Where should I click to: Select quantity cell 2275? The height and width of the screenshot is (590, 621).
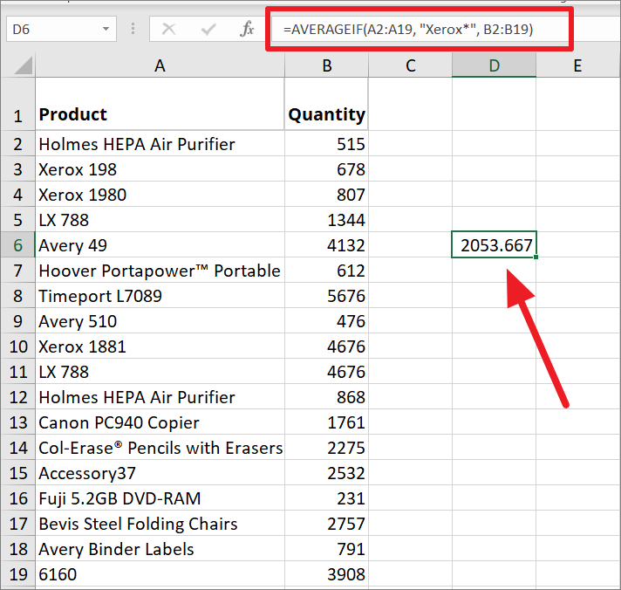click(x=326, y=448)
